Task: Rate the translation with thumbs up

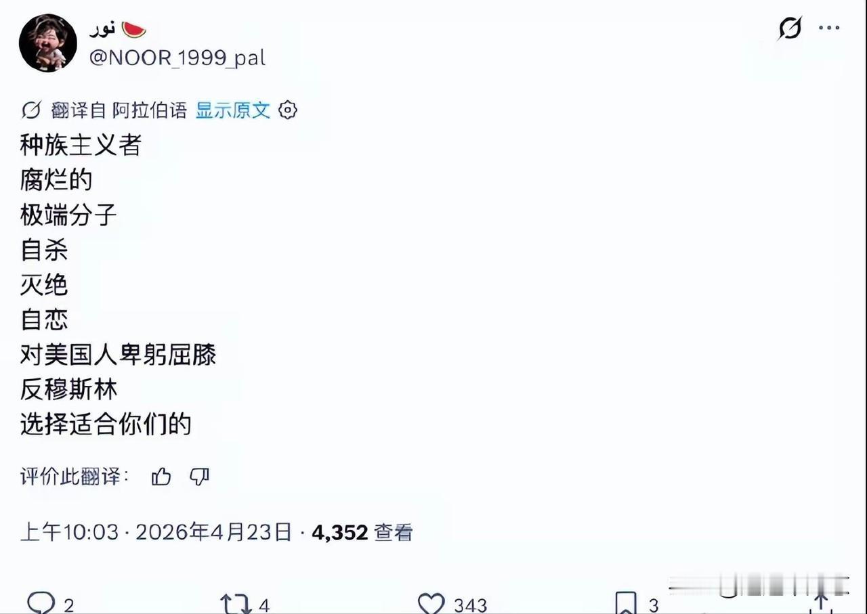Action: pyautogui.click(x=161, y=477)
